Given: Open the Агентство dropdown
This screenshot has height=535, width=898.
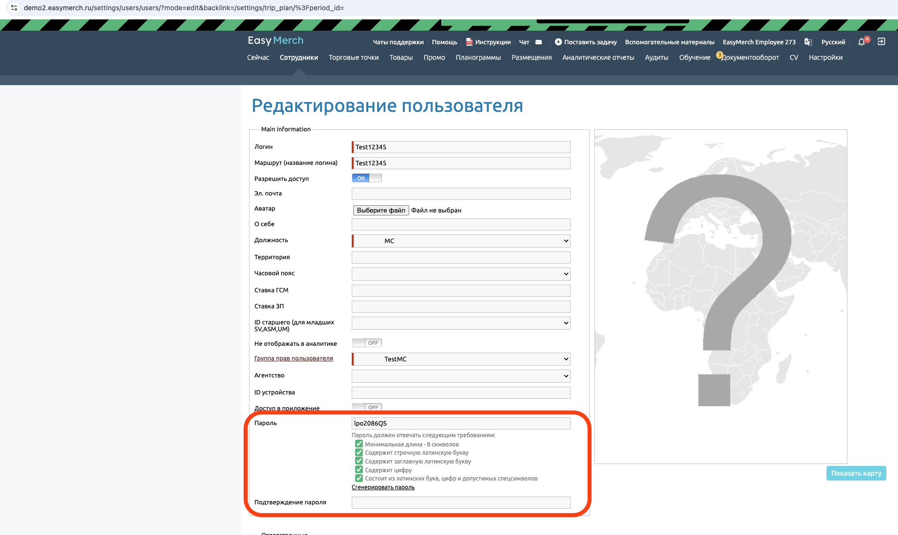Looking at the screenshot, I should click(x=461, y=376).
